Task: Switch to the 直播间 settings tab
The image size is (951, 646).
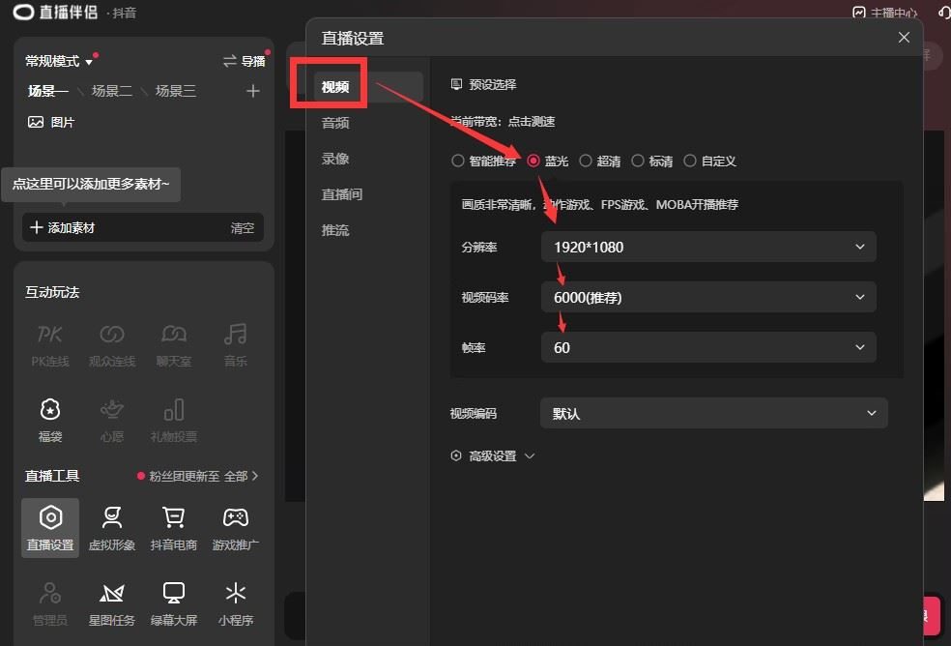Action: (x=342, y=194)
